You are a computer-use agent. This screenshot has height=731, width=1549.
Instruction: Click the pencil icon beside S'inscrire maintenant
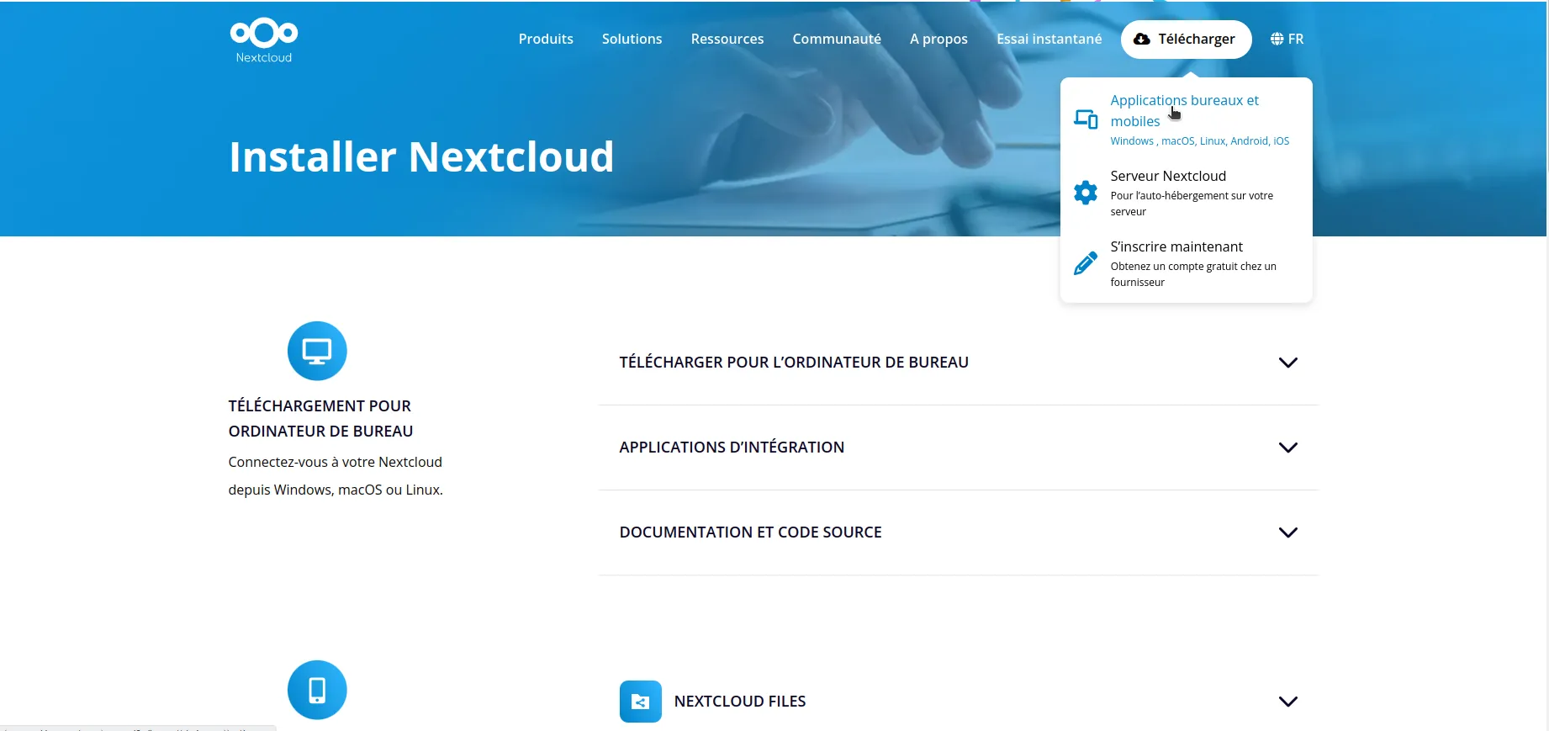coord(1086,263)
